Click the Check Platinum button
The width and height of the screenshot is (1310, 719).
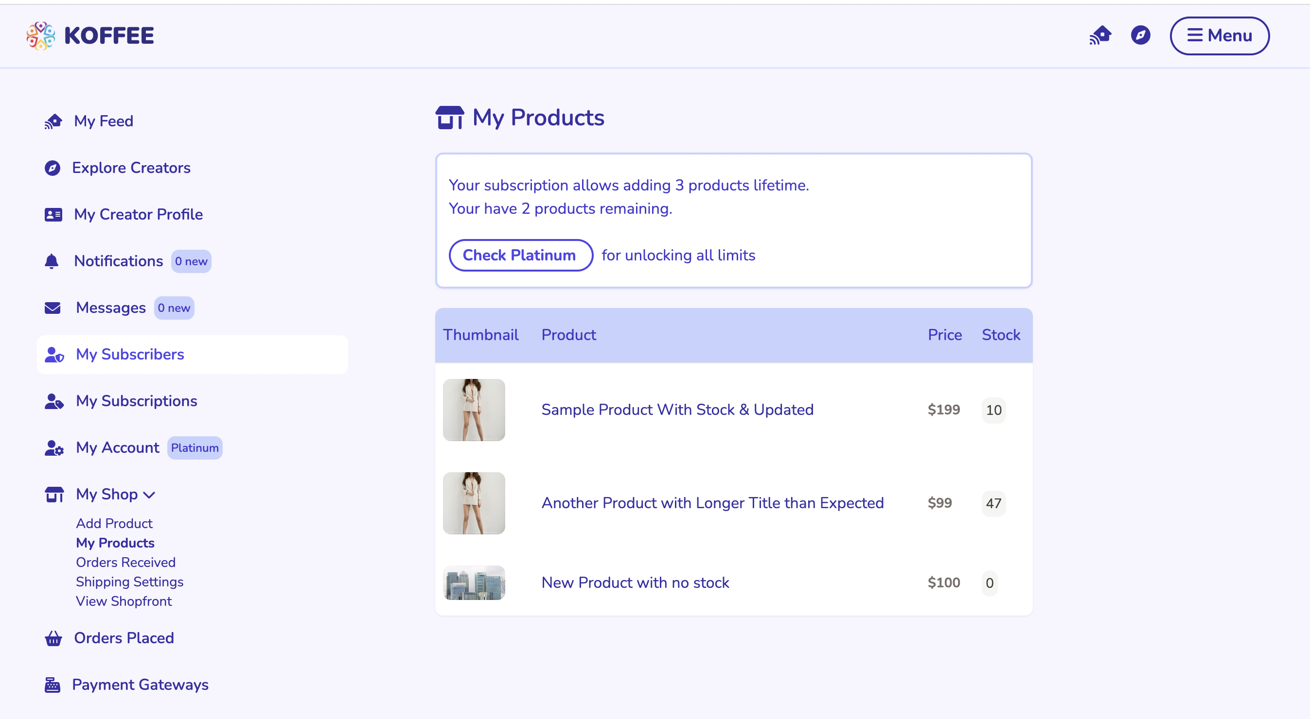520,255
